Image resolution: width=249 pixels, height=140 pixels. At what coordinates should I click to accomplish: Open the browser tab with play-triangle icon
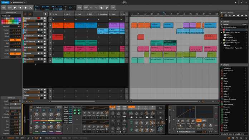[x=230, y=15]
